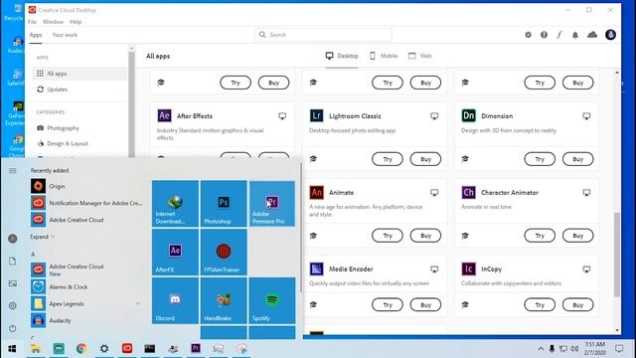Click the Animate app icon
Image resolution: width=636 pixels, height=358 pixels.
click(x=316, y=192)
